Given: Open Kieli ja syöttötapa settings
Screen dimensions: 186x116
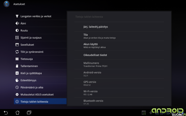Looking at the screenshot, I should [40, 73].
